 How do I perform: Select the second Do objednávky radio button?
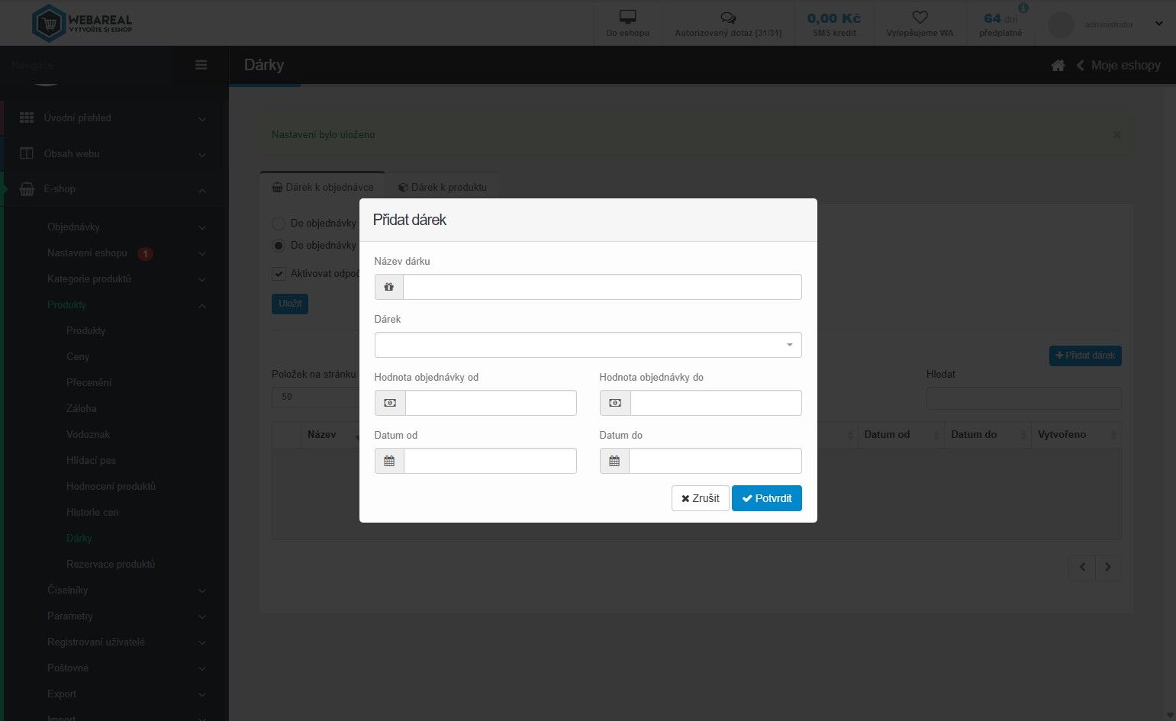[x=279, y=246]
